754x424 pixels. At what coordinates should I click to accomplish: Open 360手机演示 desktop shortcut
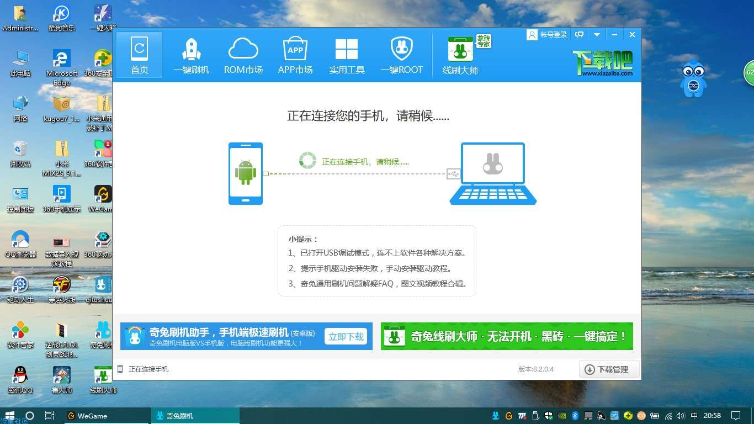click(62, 199)
